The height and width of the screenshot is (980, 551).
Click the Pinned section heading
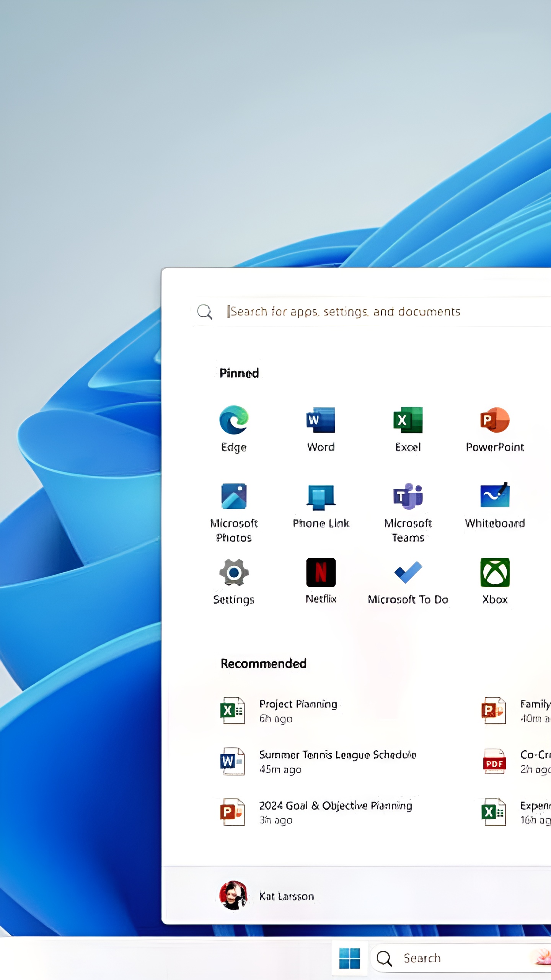click(x=239, y=373)
